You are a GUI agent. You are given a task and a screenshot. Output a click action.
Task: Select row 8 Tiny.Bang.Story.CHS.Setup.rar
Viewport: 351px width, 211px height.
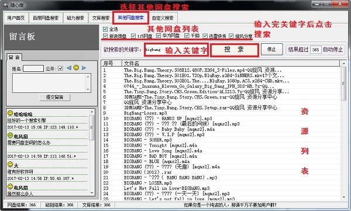point(221,108)
